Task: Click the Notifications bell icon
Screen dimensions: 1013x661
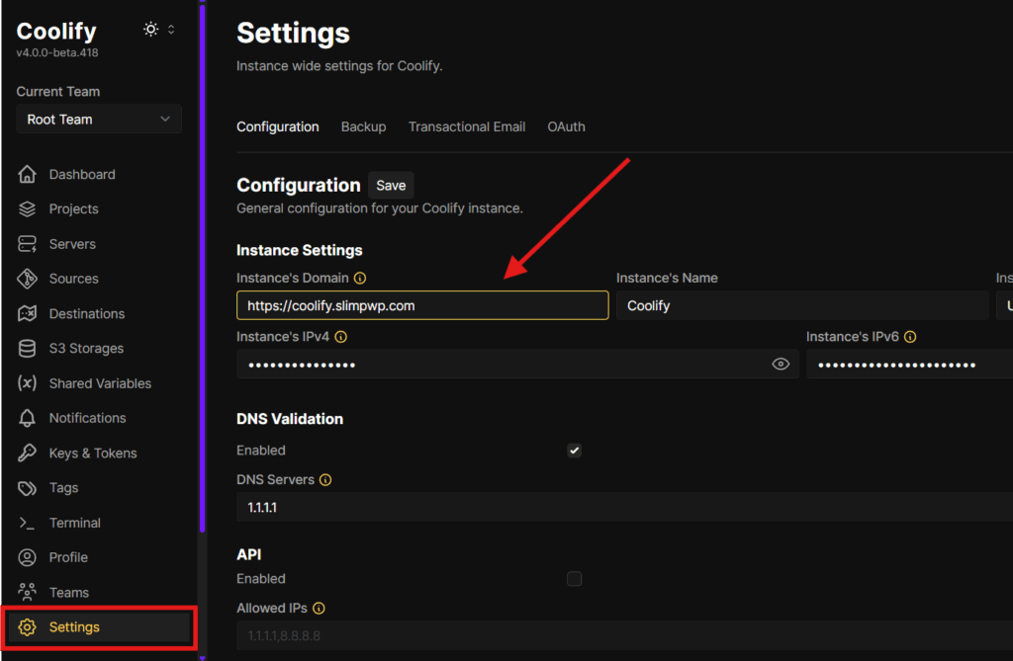Action: [27, 418]
